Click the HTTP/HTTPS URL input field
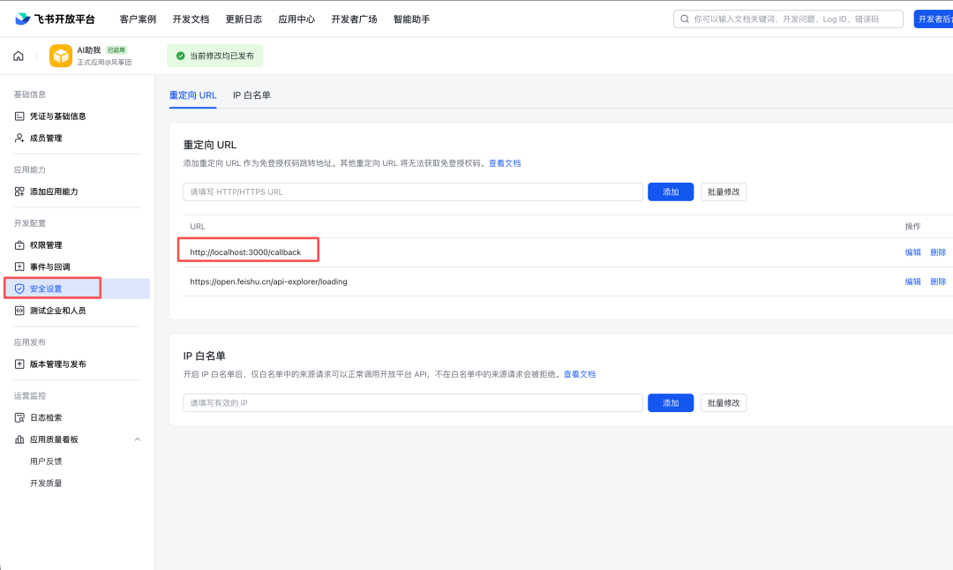The height and width of the screenshot is (570, 953). (413, 191)
